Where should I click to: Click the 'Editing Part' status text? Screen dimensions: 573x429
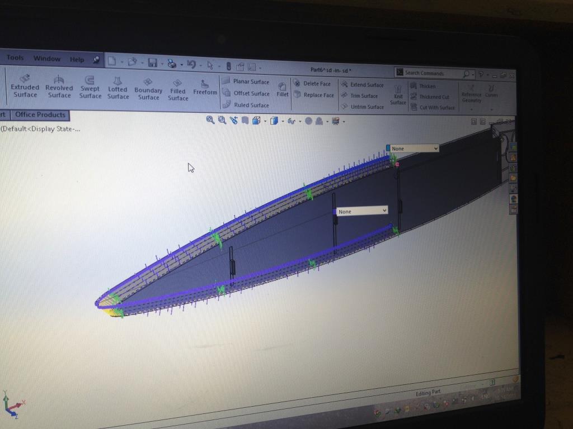(428, 393)
